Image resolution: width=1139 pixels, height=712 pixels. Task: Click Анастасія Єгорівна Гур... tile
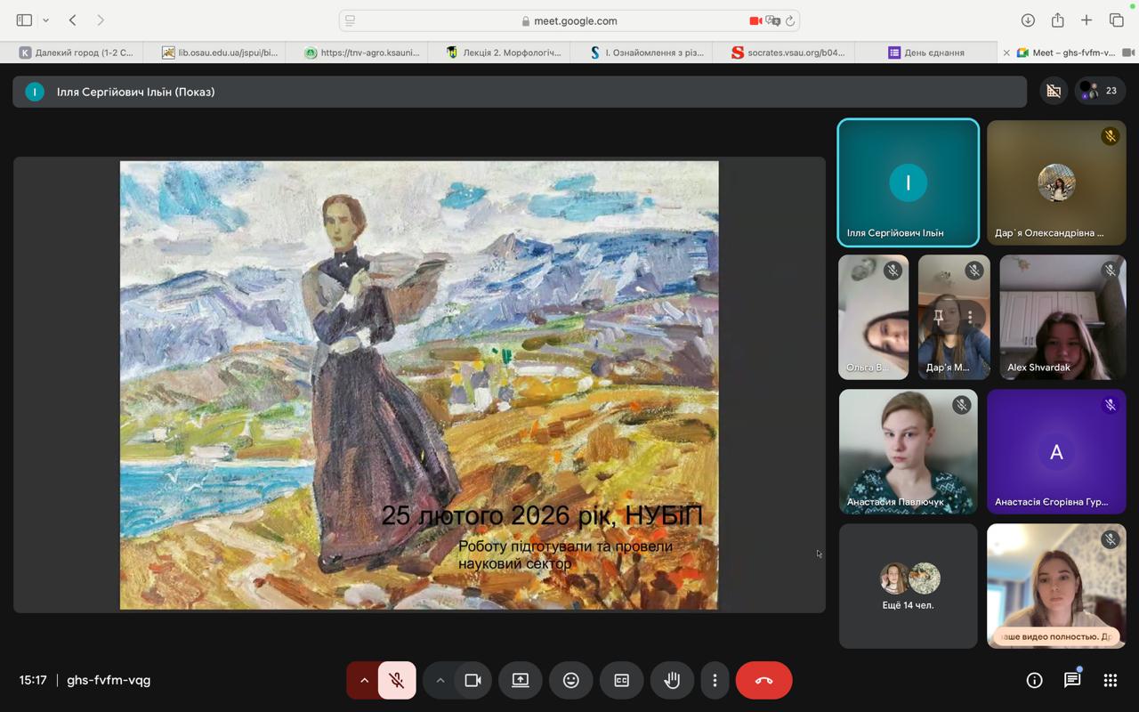[1056, 451]
